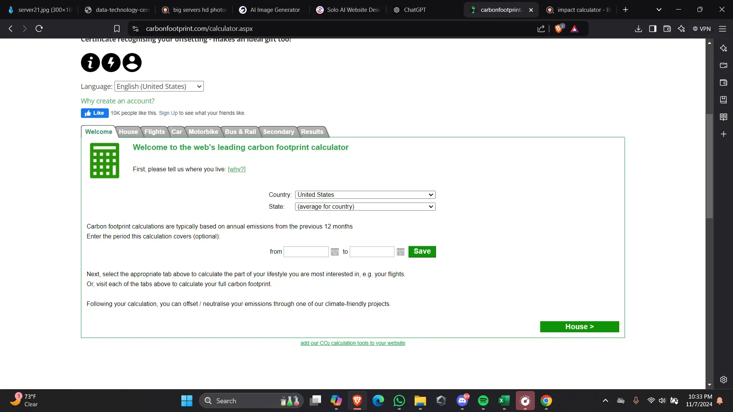Open the State dropdown
The image size is (733, 412).
[x=365, y=206]
